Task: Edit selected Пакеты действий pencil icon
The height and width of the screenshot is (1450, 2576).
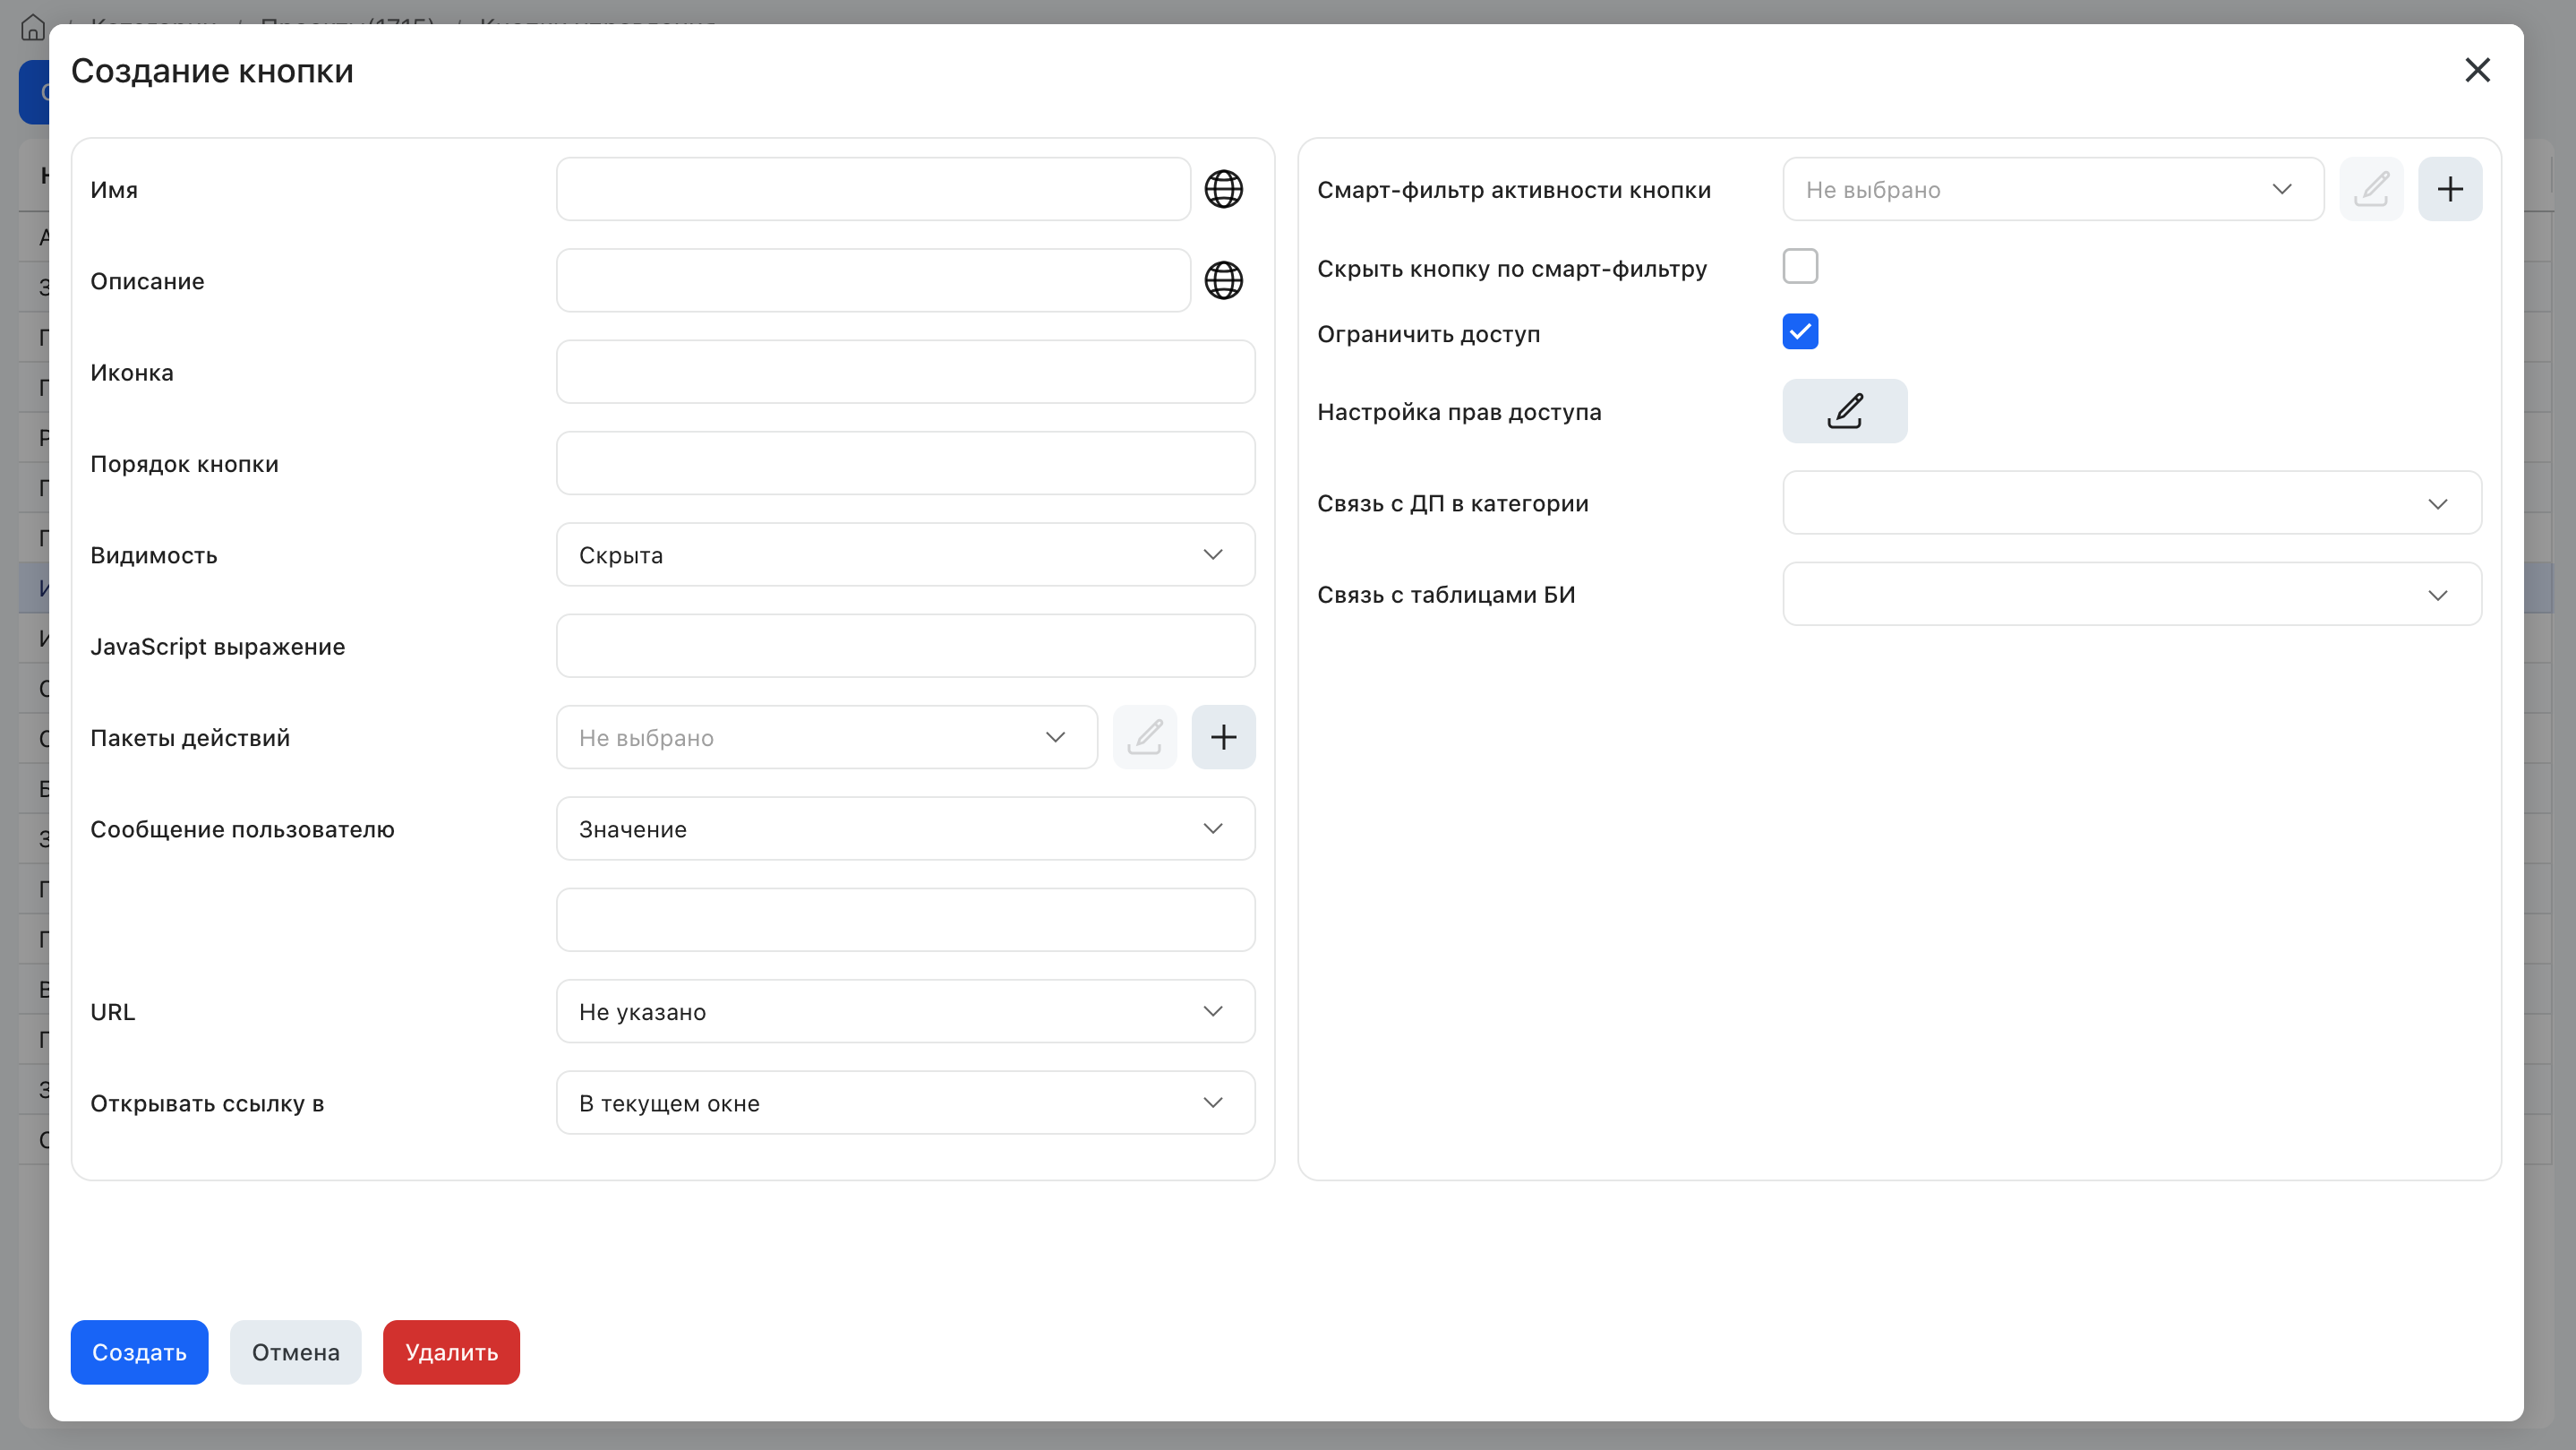Action: [x=1144, y=737]
